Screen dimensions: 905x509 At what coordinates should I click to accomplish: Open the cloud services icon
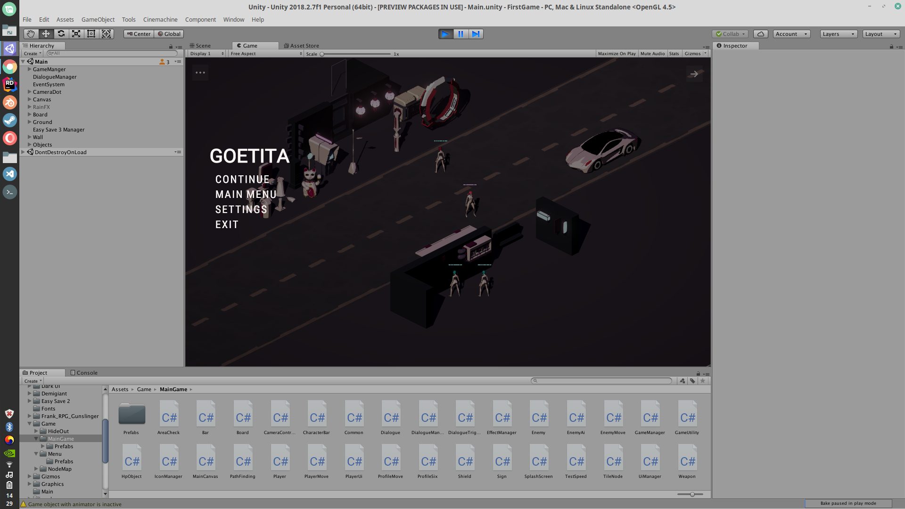click(x=761, y=34)
